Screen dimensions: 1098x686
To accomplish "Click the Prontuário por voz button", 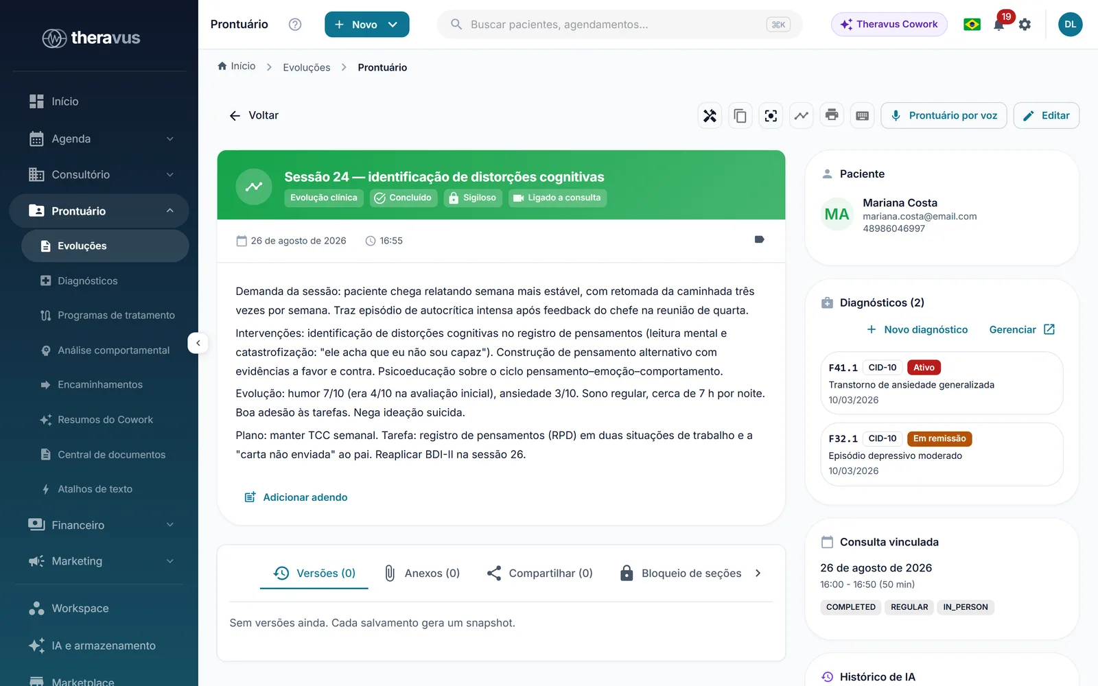I will click(x=944, y=115).
